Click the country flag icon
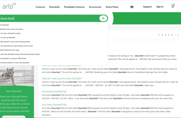Viewport: 181px width, 118px height. tap(132, 7)
